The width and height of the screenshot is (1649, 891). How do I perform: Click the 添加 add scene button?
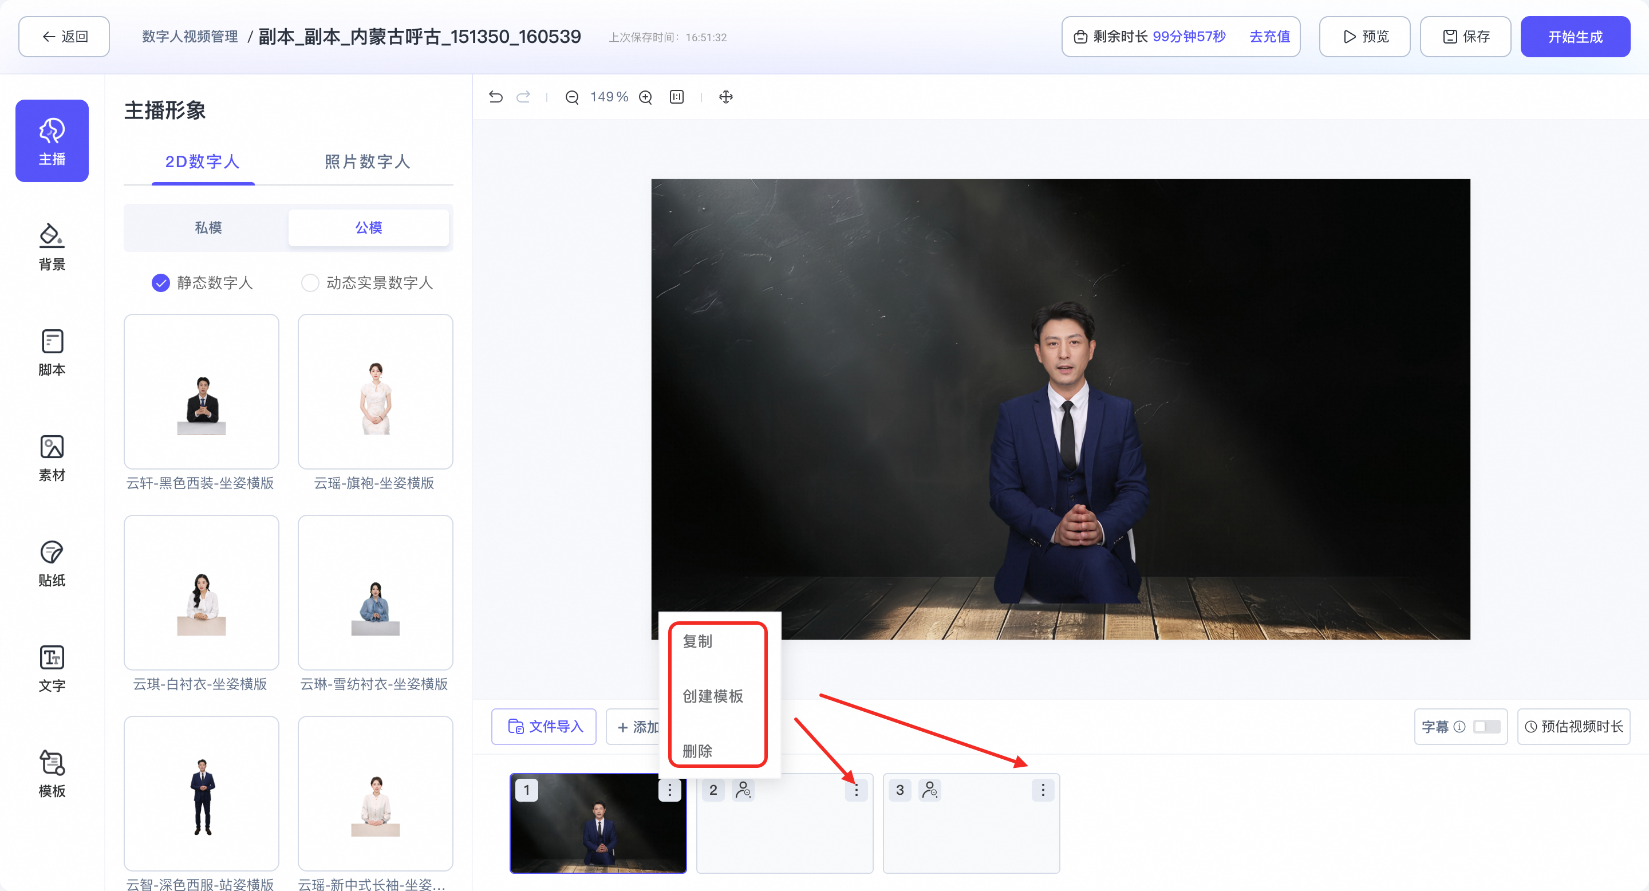pos(633,727)
